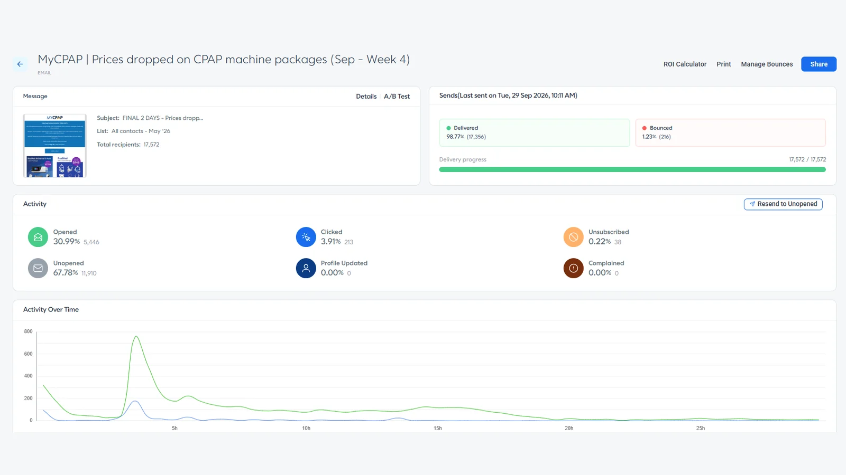Image resolution: width=846 pixels, height=475 pixels.
Task: Click the blue Clicked cursor icon
Action: point(306,237)
